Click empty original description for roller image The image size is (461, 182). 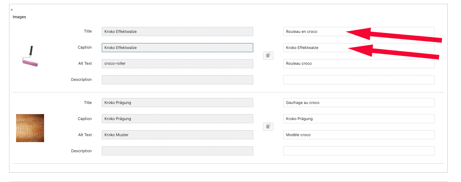pos(177,80)
